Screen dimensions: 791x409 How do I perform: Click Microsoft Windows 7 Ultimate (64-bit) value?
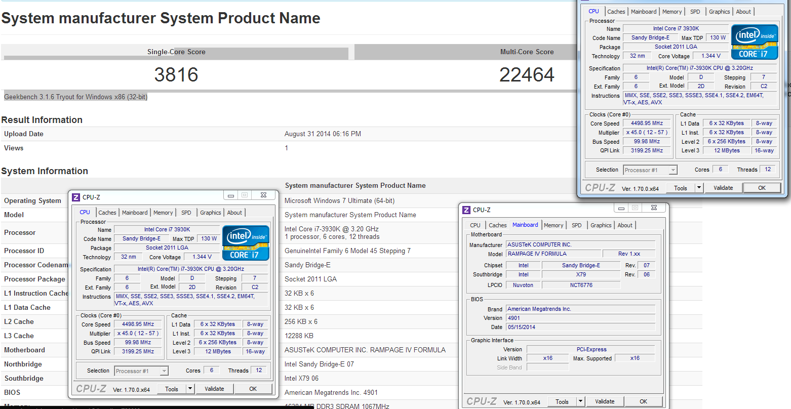tap(339, 201)
